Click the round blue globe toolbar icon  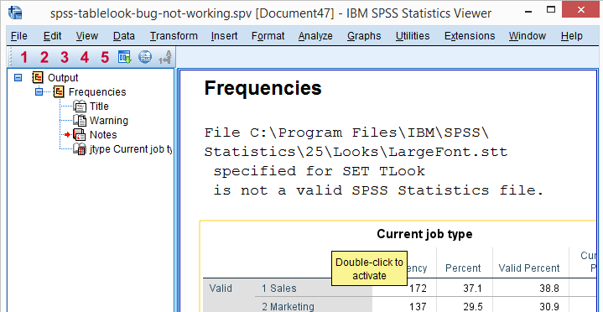145,57
